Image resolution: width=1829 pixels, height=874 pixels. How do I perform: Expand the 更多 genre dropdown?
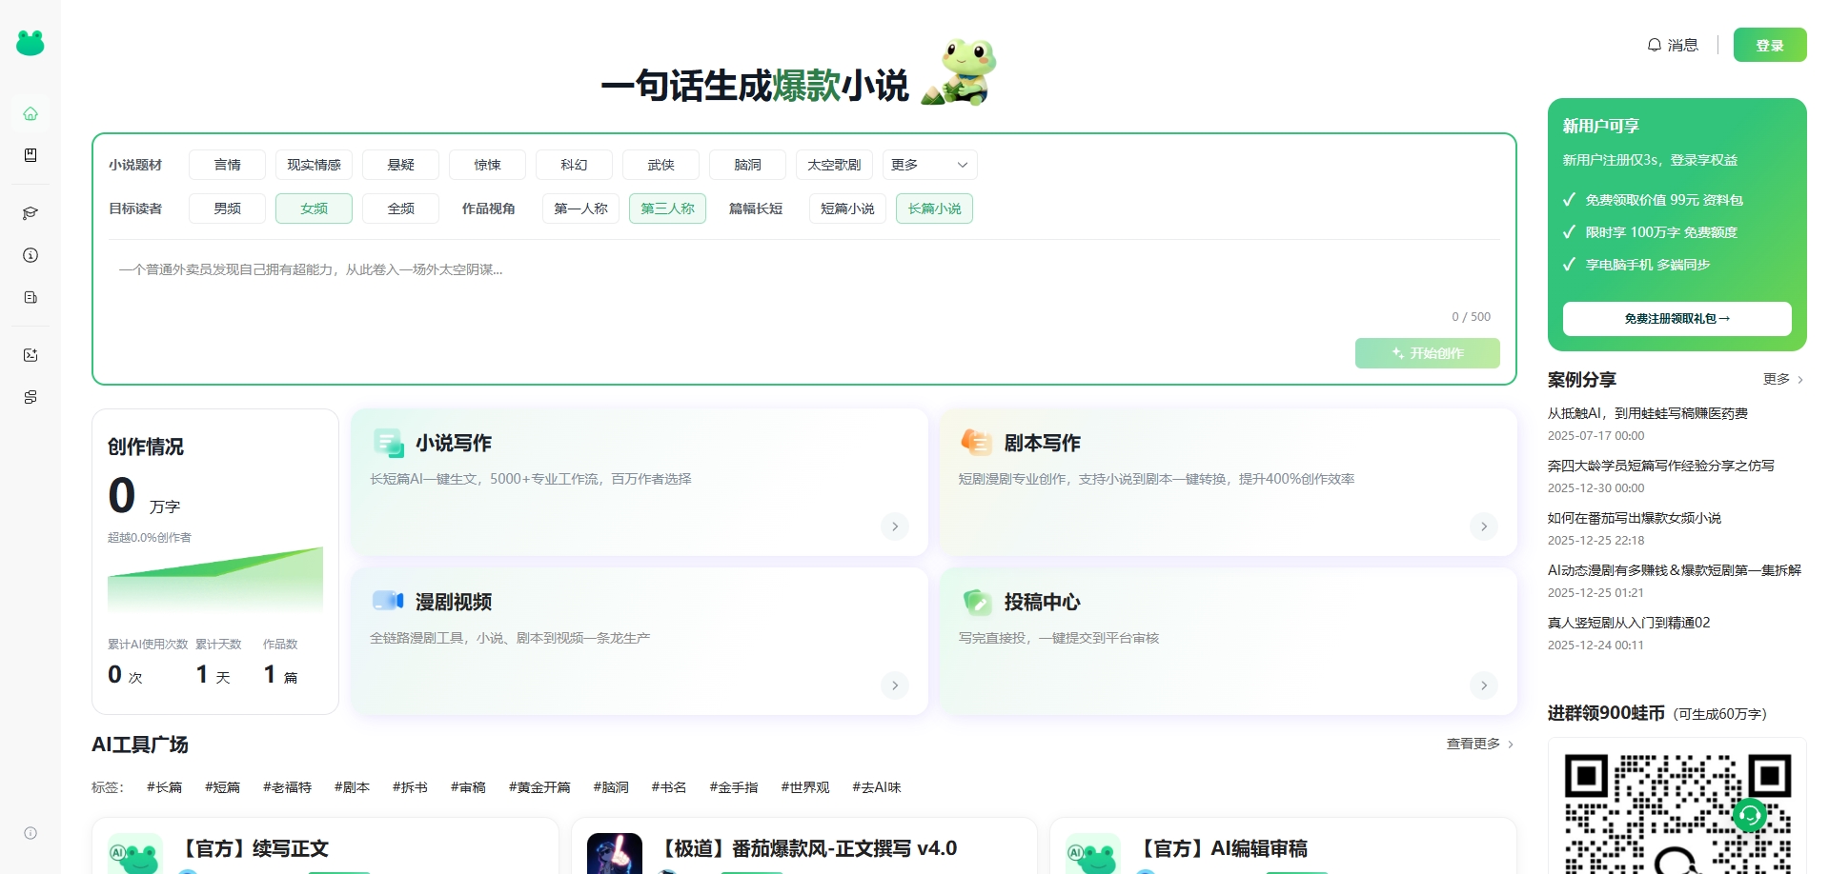tap(929, 165)
